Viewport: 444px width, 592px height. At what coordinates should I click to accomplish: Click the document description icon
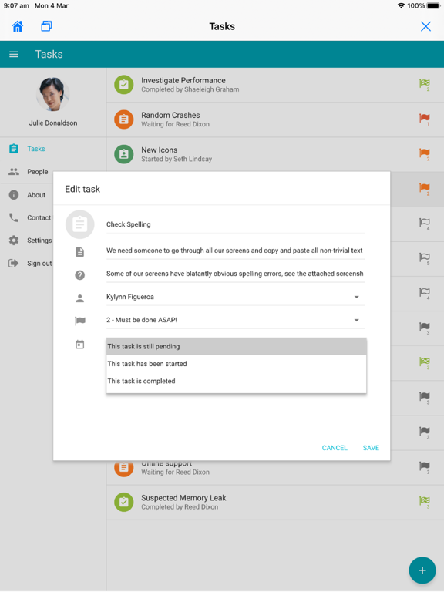[x=79, y=252]
